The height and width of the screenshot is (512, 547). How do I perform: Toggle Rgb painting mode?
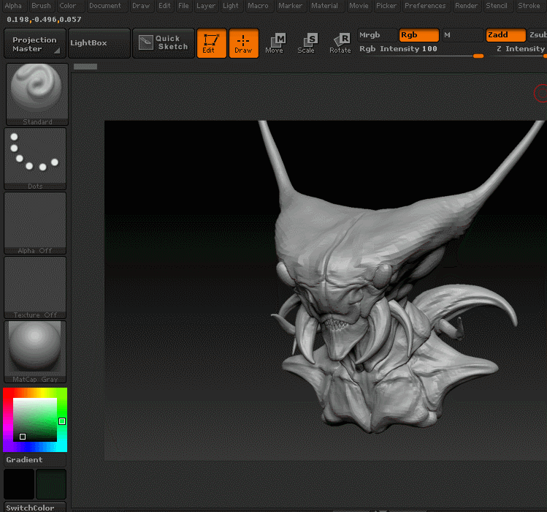tap(419, 35)
